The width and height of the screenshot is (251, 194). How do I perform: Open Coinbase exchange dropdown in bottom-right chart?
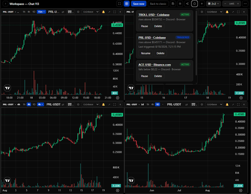point(214,104)
